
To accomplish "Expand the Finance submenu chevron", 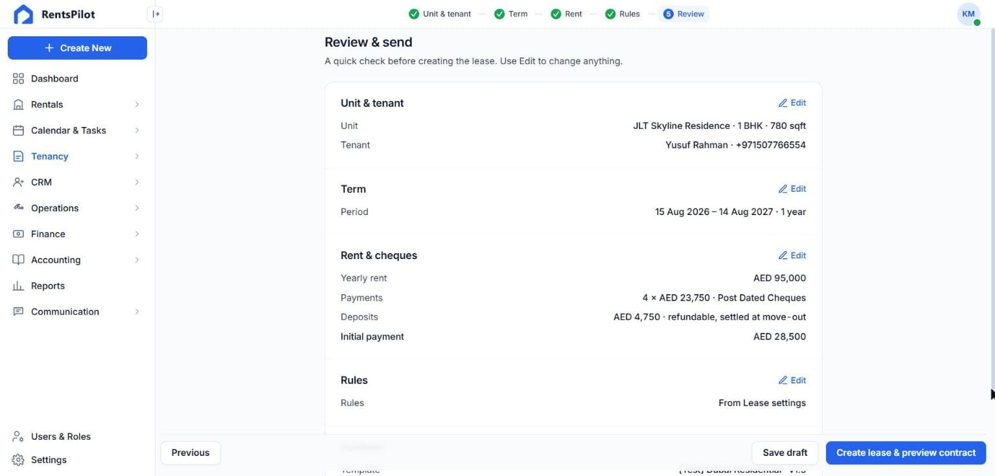I will 137,234.
